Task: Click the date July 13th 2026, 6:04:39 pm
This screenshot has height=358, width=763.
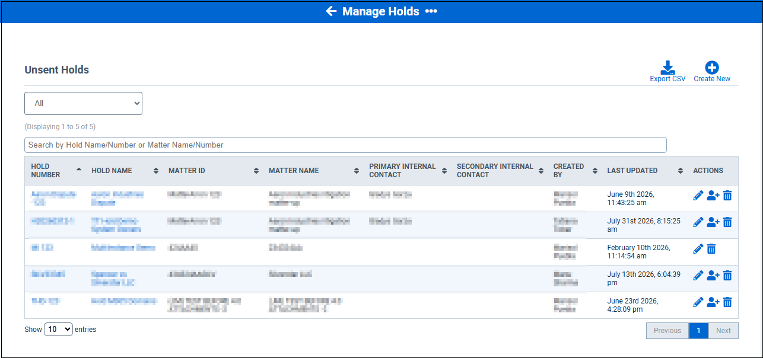Action: point(644,279)
